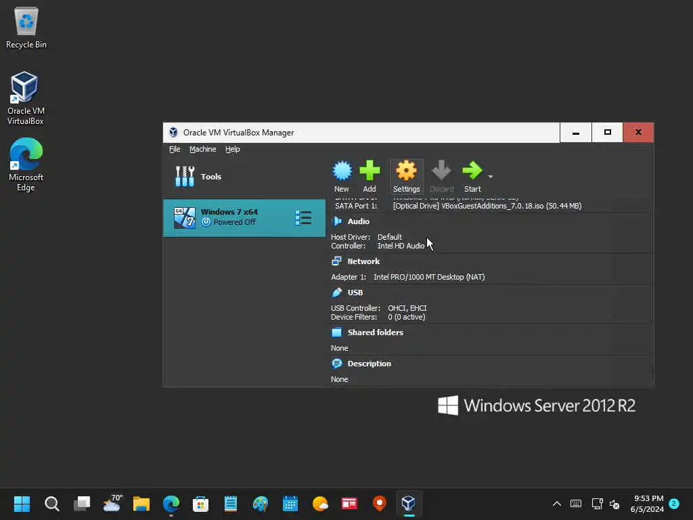The image size is (693, 520).
Task: Click the Intel HD Audio controller text
Action: click(x=401, y=246)
